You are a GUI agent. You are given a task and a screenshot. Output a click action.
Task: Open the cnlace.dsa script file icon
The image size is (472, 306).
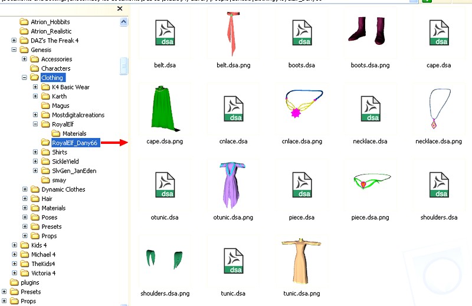234,108
